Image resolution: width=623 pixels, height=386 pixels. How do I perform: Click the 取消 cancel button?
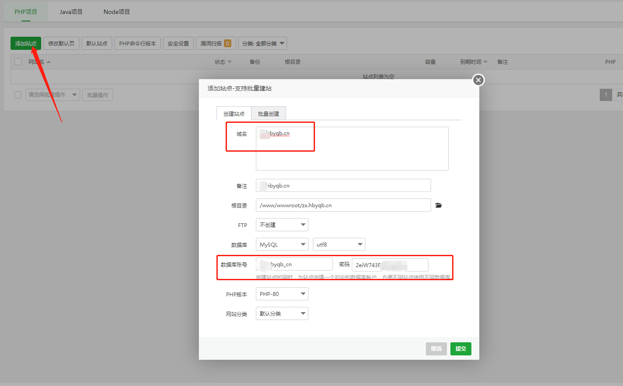(x=436, y=349)
